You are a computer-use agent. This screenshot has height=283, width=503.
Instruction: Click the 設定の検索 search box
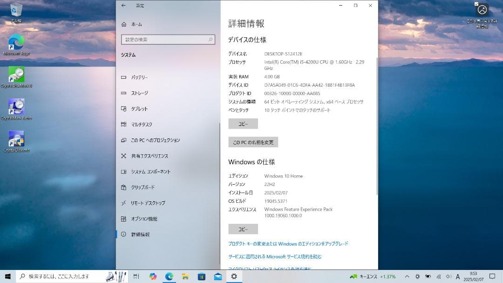coord(168,39)
